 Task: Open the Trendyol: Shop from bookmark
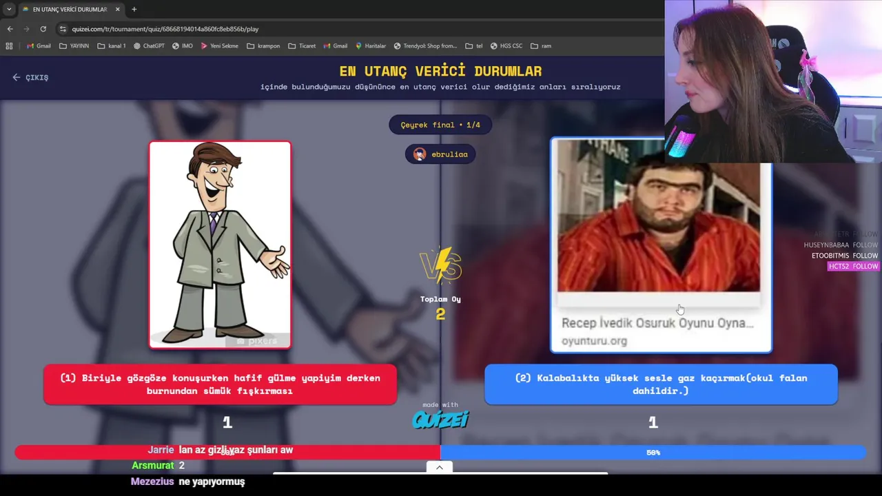[425, 46]
